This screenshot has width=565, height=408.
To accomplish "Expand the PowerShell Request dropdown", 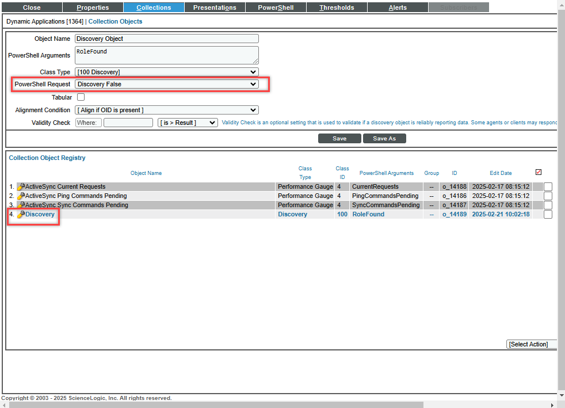I will 166,84.
